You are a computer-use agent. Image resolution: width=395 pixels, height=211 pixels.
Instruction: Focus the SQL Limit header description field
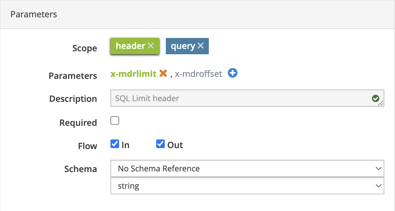240,99
